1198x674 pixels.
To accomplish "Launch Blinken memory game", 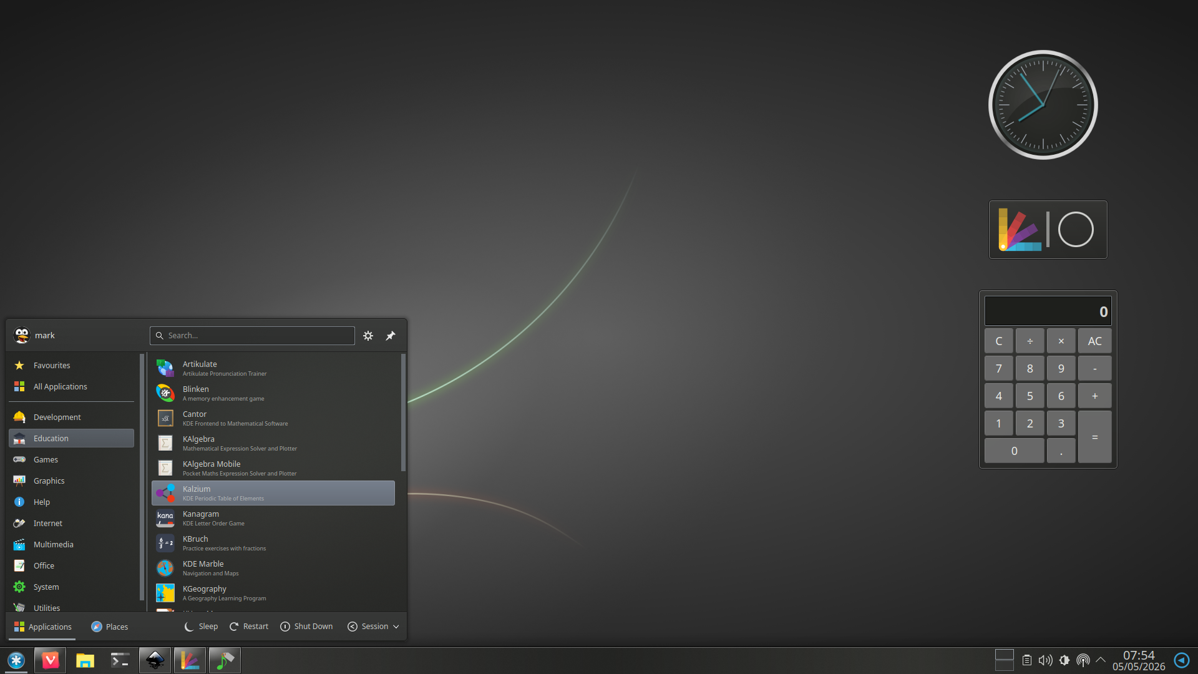I will coord(273,393).
